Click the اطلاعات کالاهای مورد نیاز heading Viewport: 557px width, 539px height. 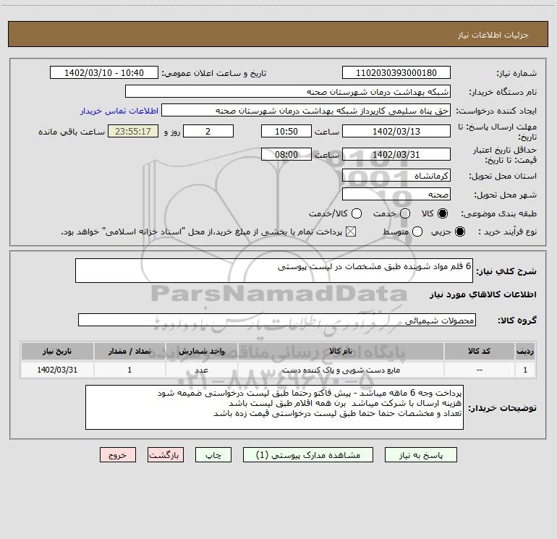click(x=483, y=294)
